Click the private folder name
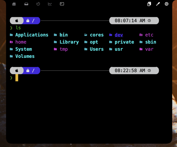The height and width of the screenshot is (147, 177). [125, 42]
